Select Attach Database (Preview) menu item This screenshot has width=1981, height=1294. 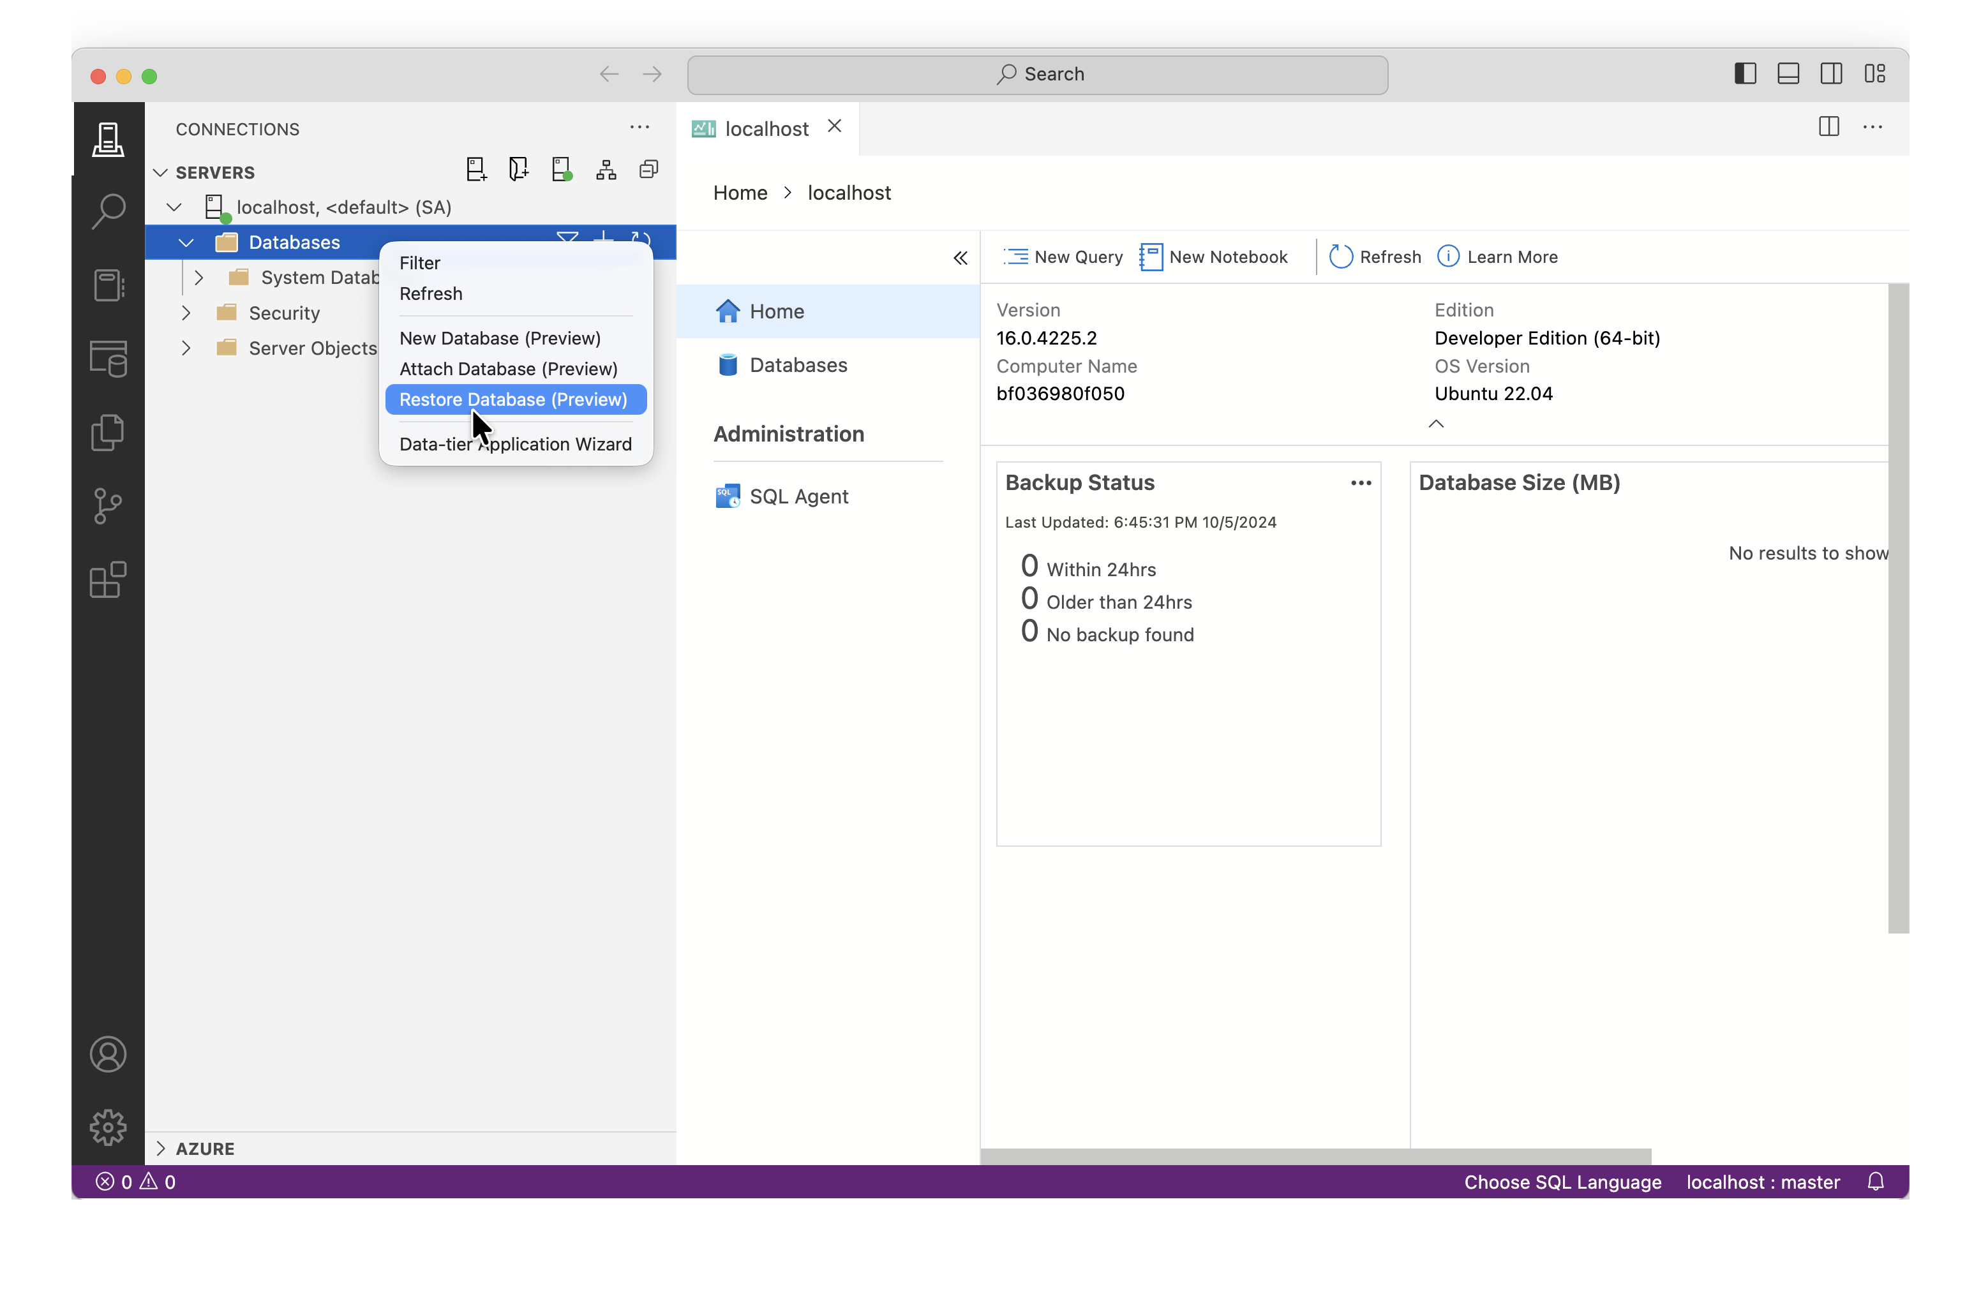pos(516,369)
